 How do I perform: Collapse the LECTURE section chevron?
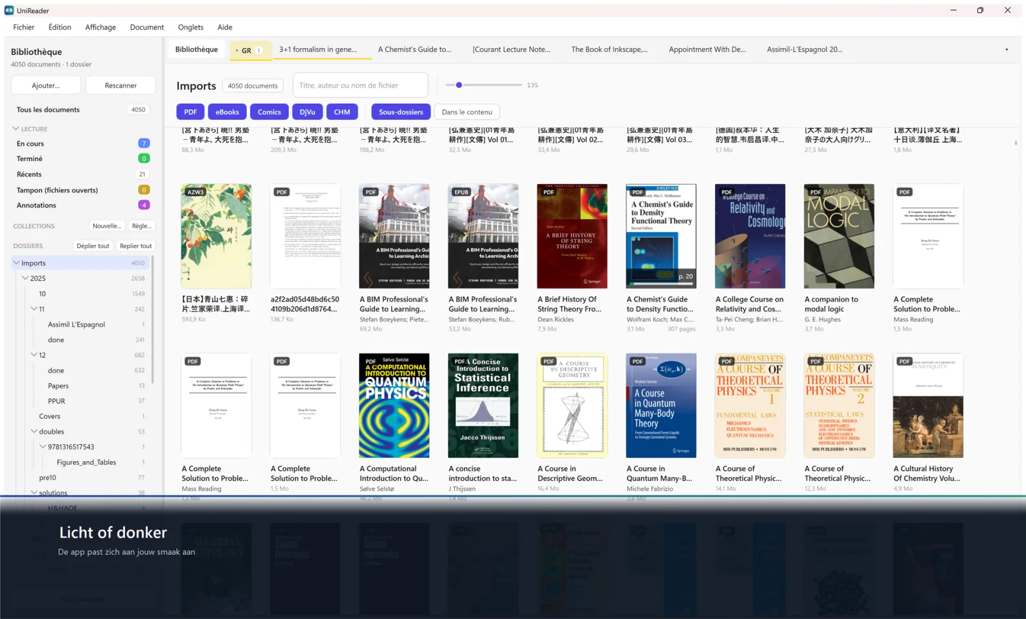pos(15,129)
